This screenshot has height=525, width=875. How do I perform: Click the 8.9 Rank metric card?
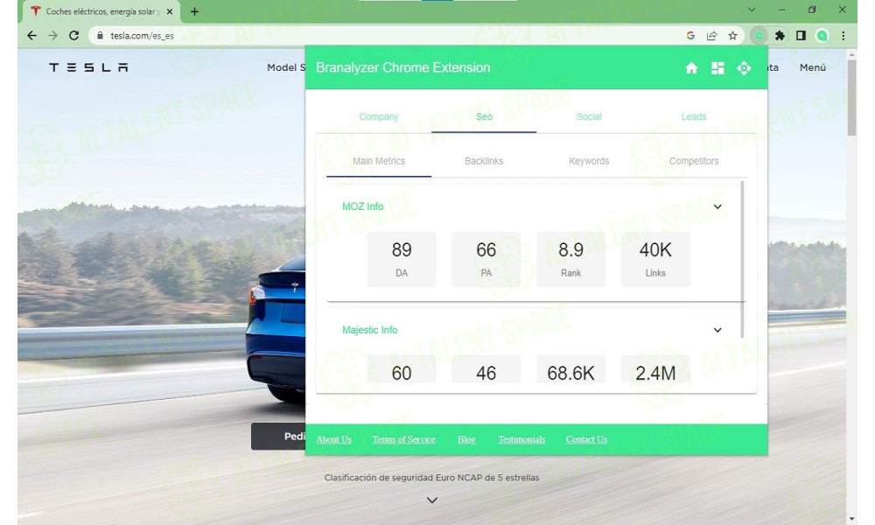pyautogui.click(x=570, y=259)
